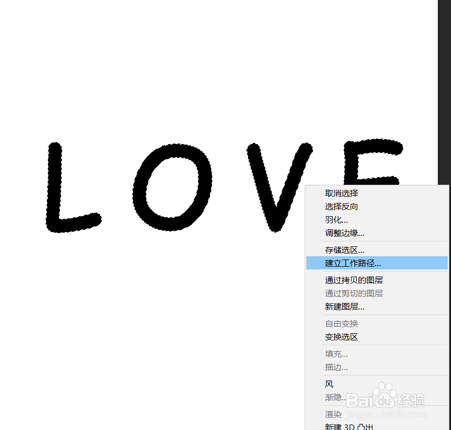Choose 取消选择 from the context menu
Viewport: 451px width, 430px height.
coord(377,194)
